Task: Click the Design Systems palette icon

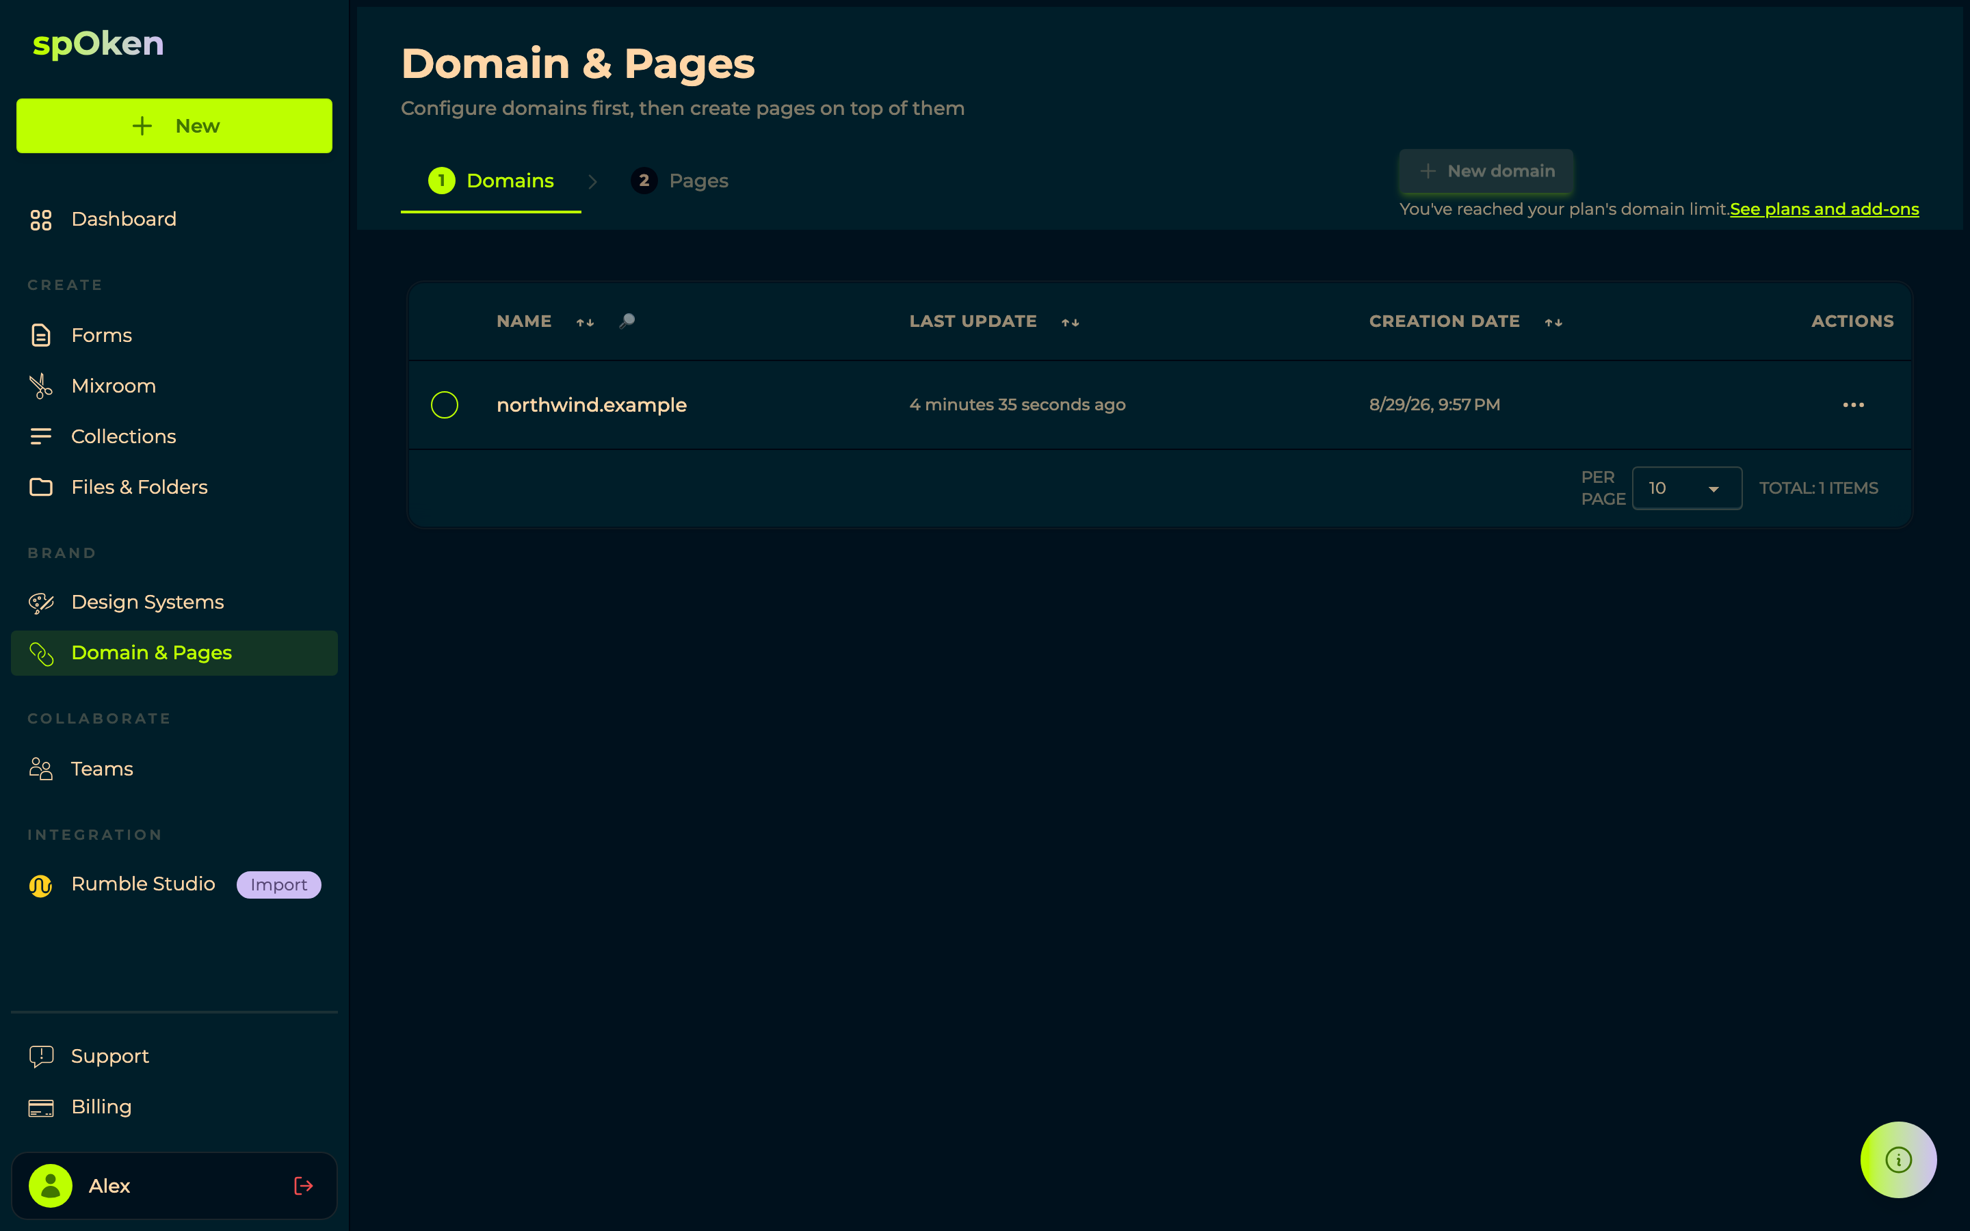Action: [x=41, y=603]
